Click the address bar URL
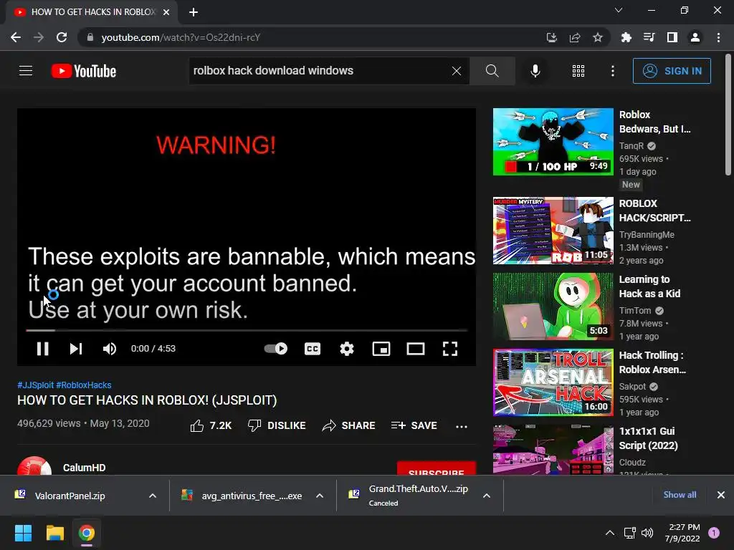 pyautogui.click(x=181, y=37)
